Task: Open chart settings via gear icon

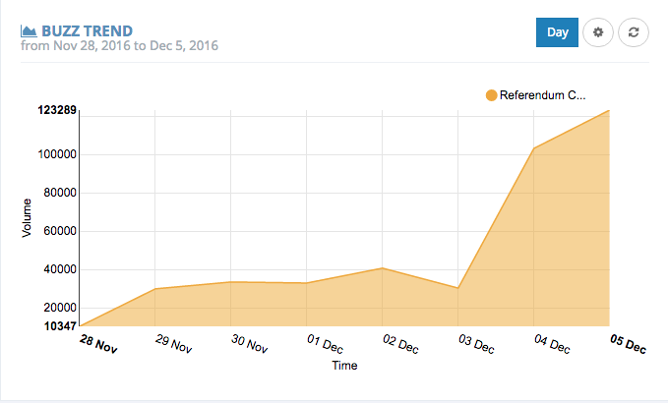Action: tap(598, 32)
